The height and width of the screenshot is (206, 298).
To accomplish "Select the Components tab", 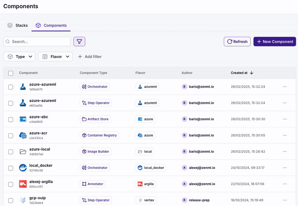I will pyautogui.click(x=51, y=25).
